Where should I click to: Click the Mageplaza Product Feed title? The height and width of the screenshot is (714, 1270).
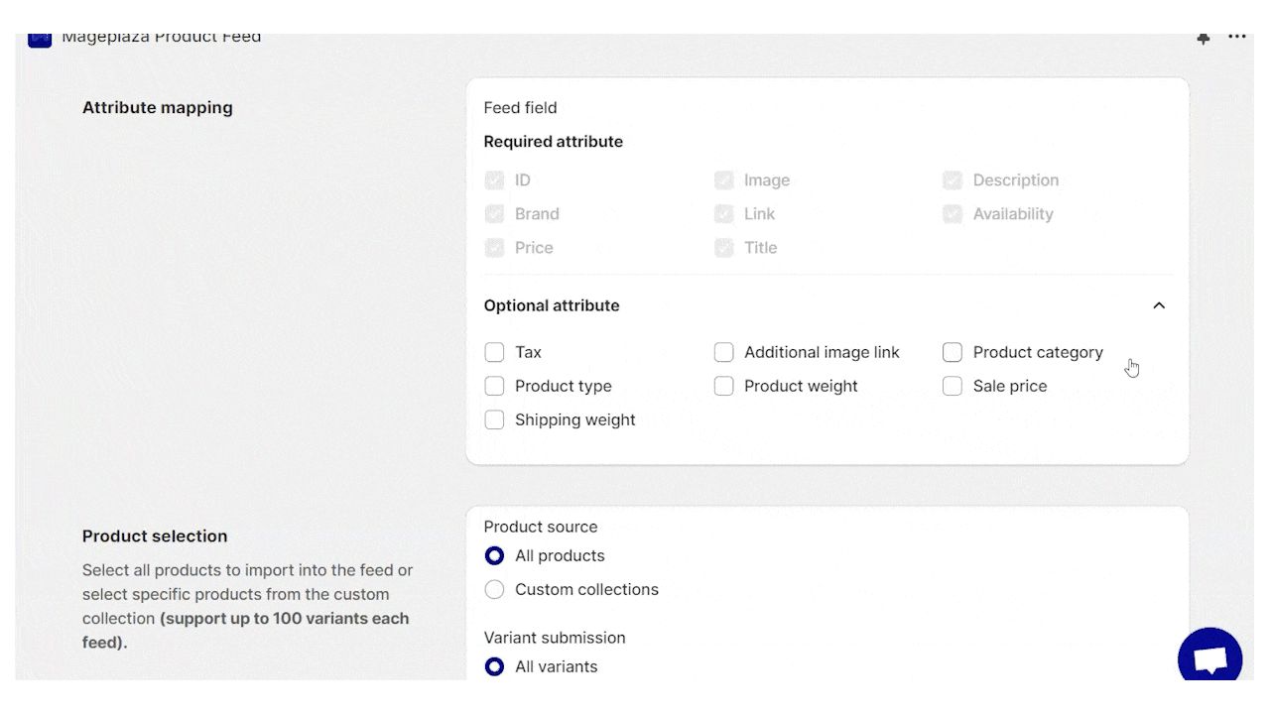click(162, 38)
